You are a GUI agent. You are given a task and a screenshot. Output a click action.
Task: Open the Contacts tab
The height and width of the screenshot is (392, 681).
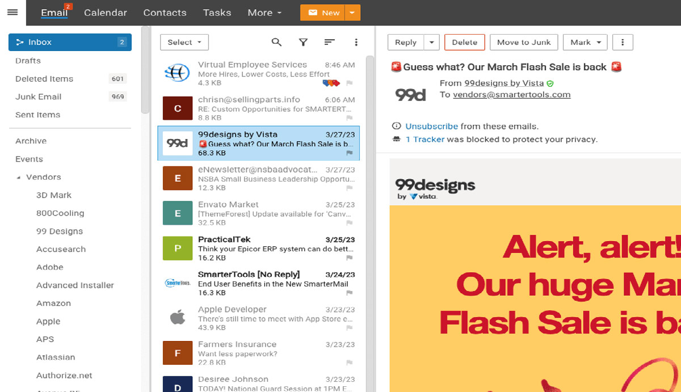pyautogui.click(x=165, y=12)
